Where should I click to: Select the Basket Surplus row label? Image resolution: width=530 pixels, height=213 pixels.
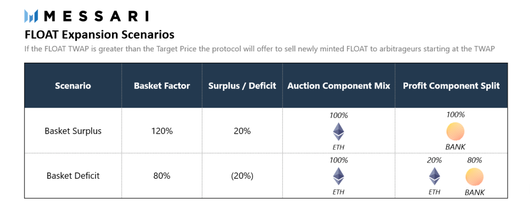point(73,131)
